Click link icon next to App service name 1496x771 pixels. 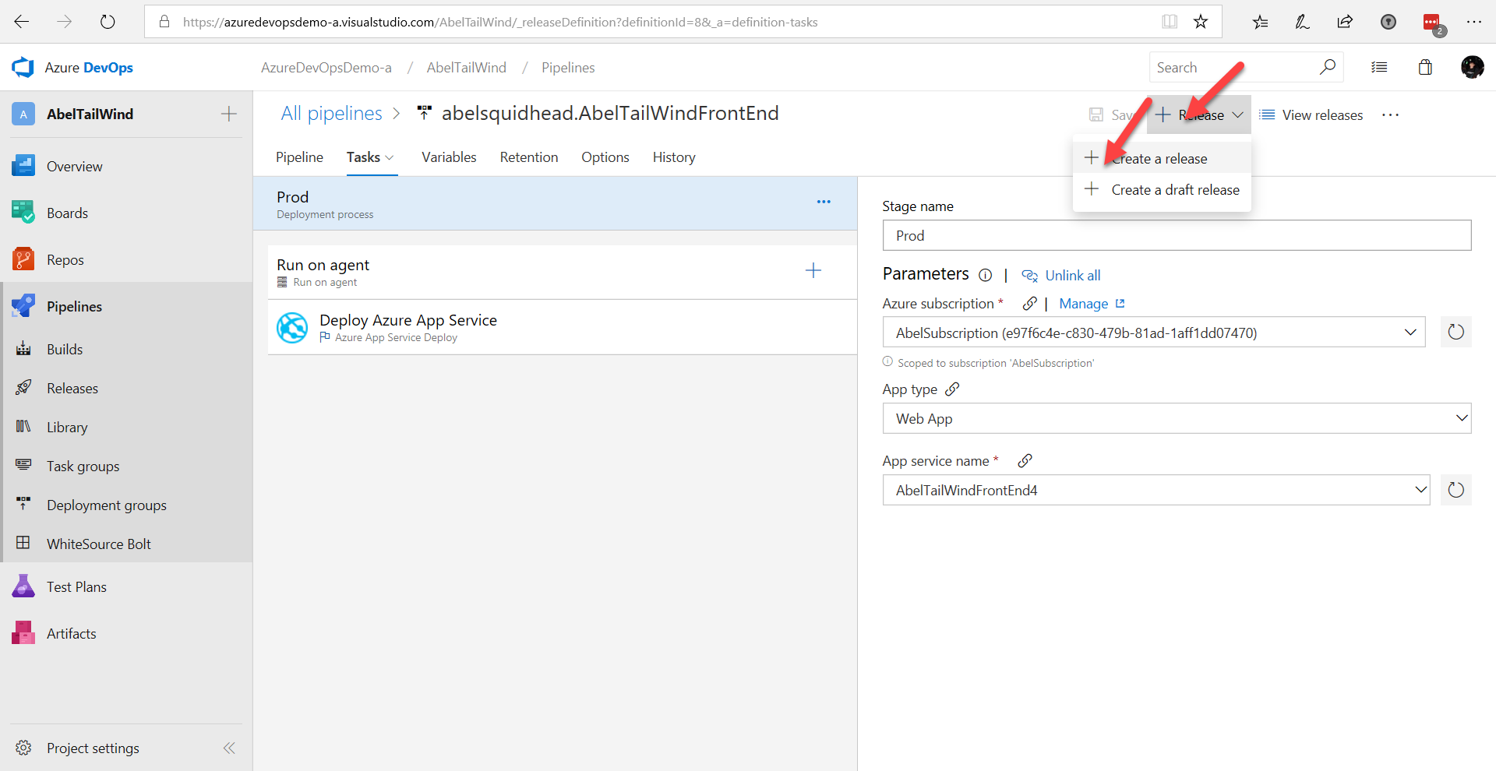pos(1025,461)
